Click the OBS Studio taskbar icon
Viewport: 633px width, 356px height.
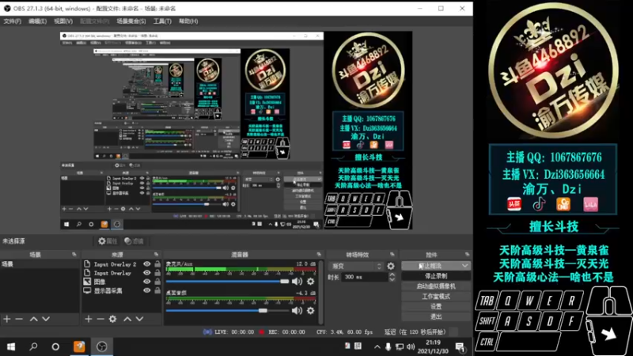point(101,347)
